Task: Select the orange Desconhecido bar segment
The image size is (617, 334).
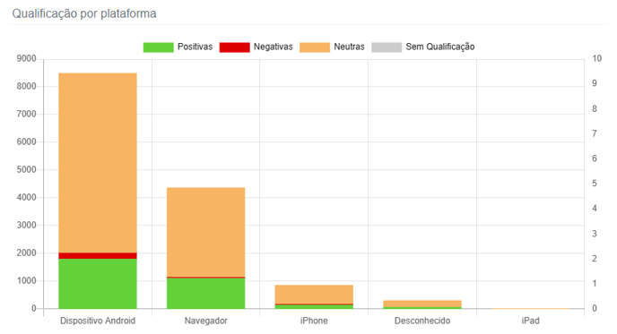Action: click(x=422, y=304)
